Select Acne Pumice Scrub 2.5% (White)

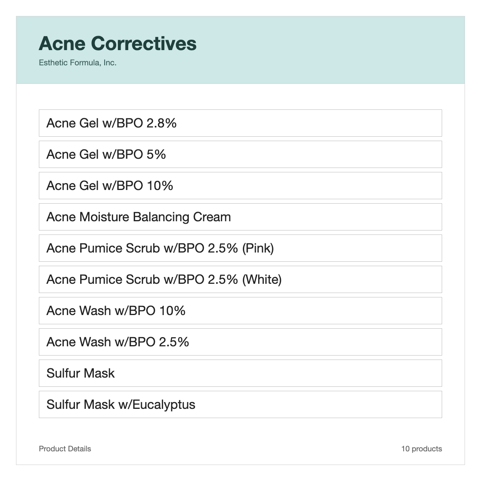click(240, 279)
